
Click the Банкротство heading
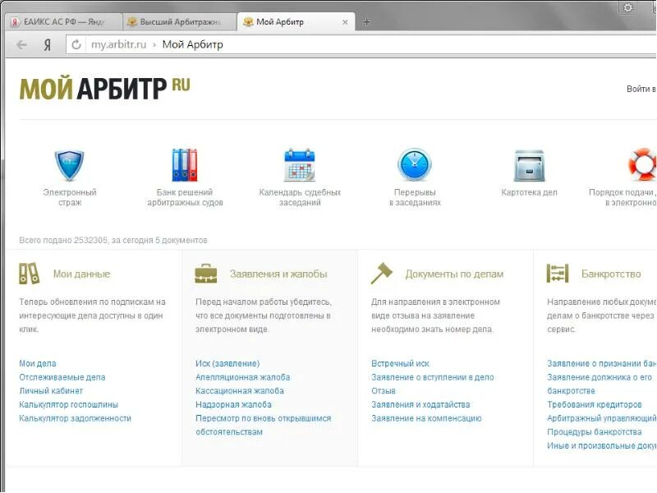(x=611, y=274)
